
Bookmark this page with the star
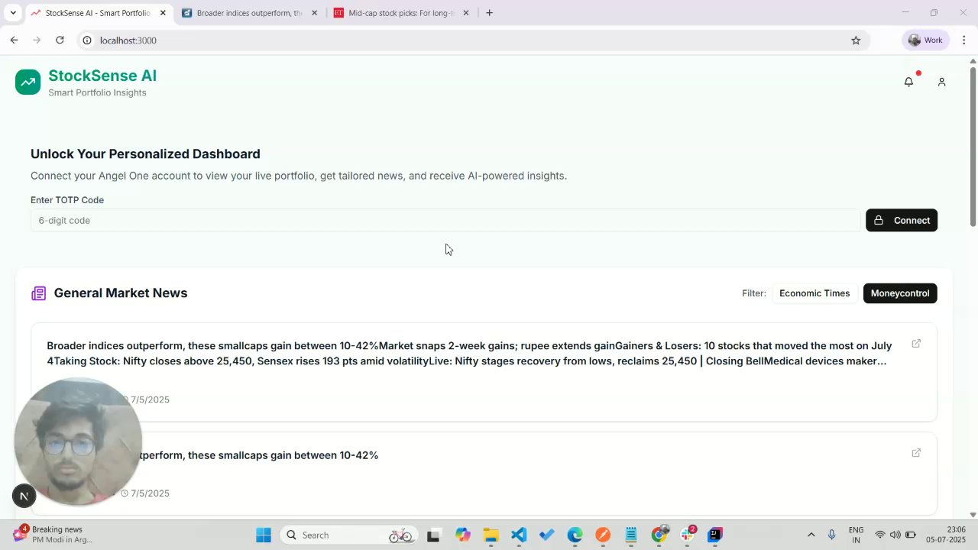point(856,40)
